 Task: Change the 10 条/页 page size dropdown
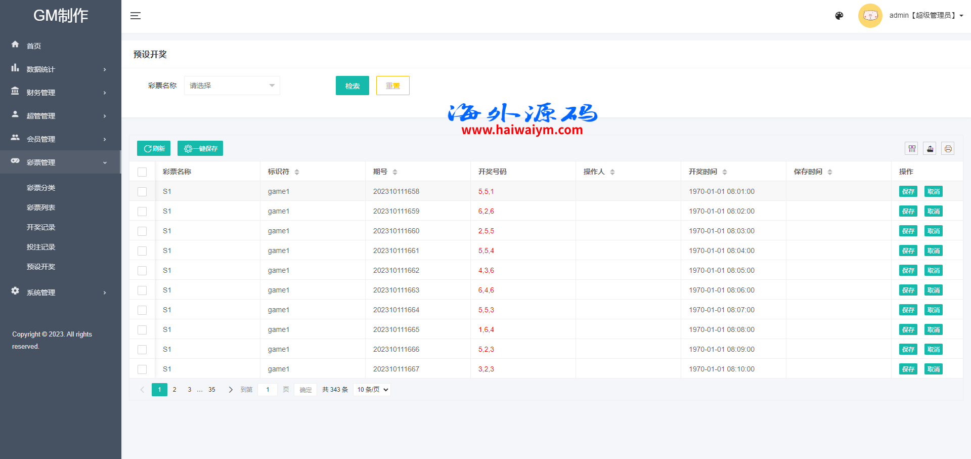[x=373, y=390]
